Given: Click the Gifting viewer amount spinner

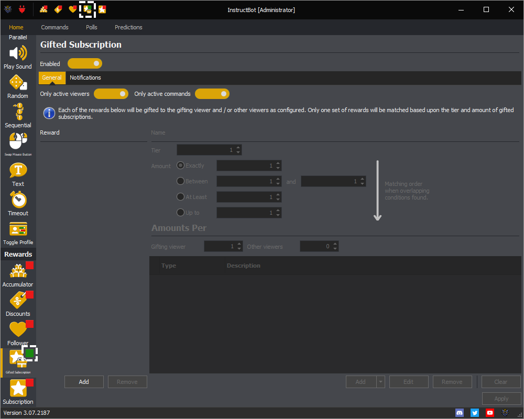Looking at the screenshot, I should tap(223, 246).
